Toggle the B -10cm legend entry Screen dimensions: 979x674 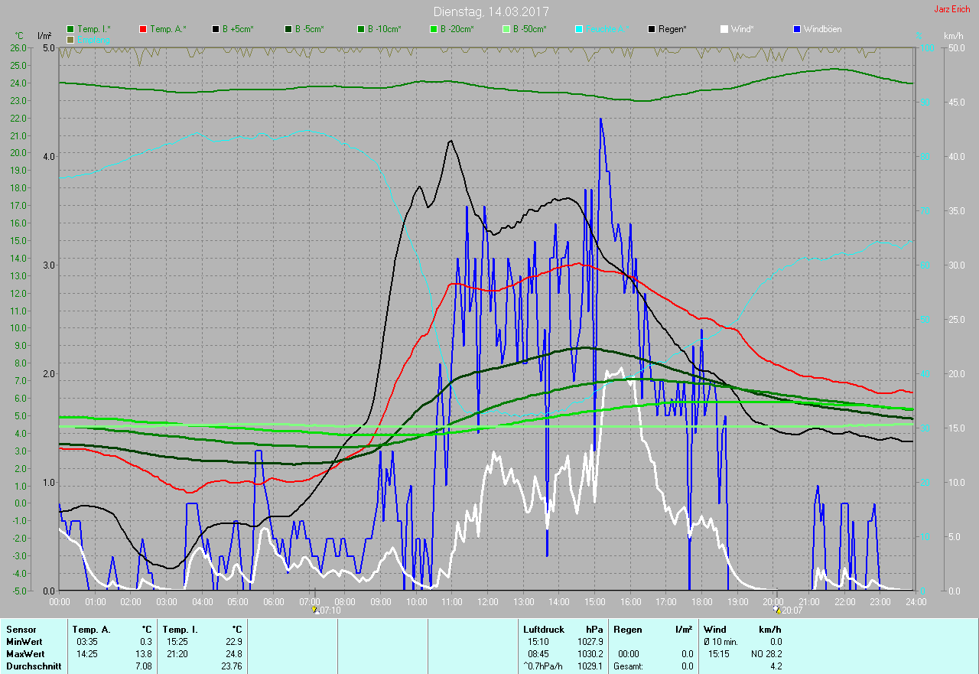point(384,29)
